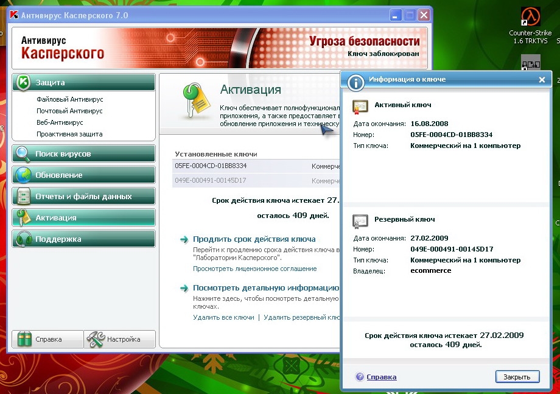Click Удалить все ключи link
This screenshot has height=394, width=560.
click(x=223, y=317)
